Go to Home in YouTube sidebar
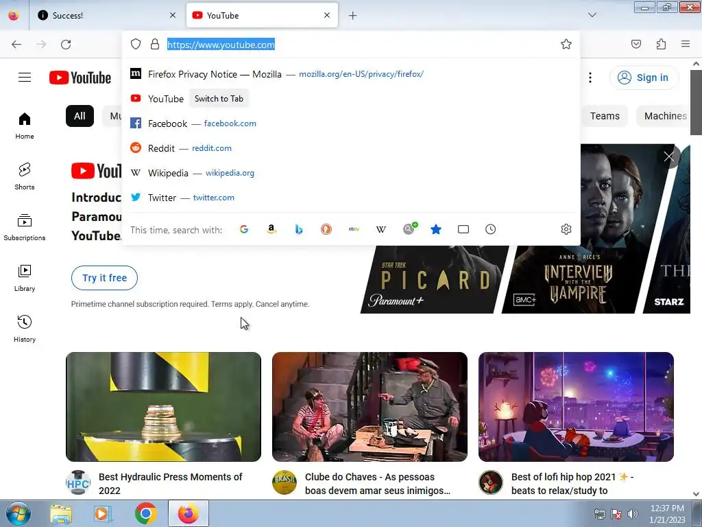This screenshot has width=702, height=527. 25,126
